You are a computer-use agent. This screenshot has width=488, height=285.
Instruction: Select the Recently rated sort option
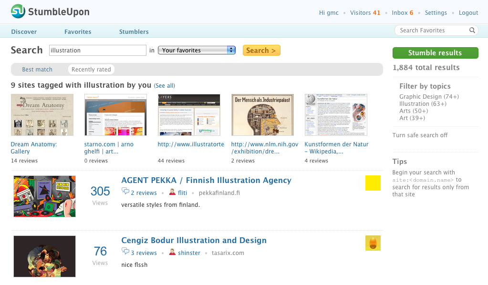click(91, 70)
